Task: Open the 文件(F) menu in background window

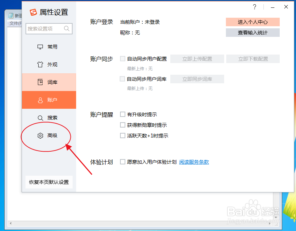Action: point(13,23)
